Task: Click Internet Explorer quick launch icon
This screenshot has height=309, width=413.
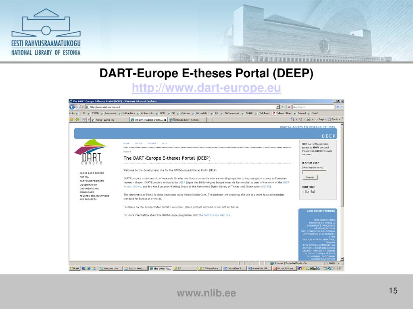Action: click(89, 268)
